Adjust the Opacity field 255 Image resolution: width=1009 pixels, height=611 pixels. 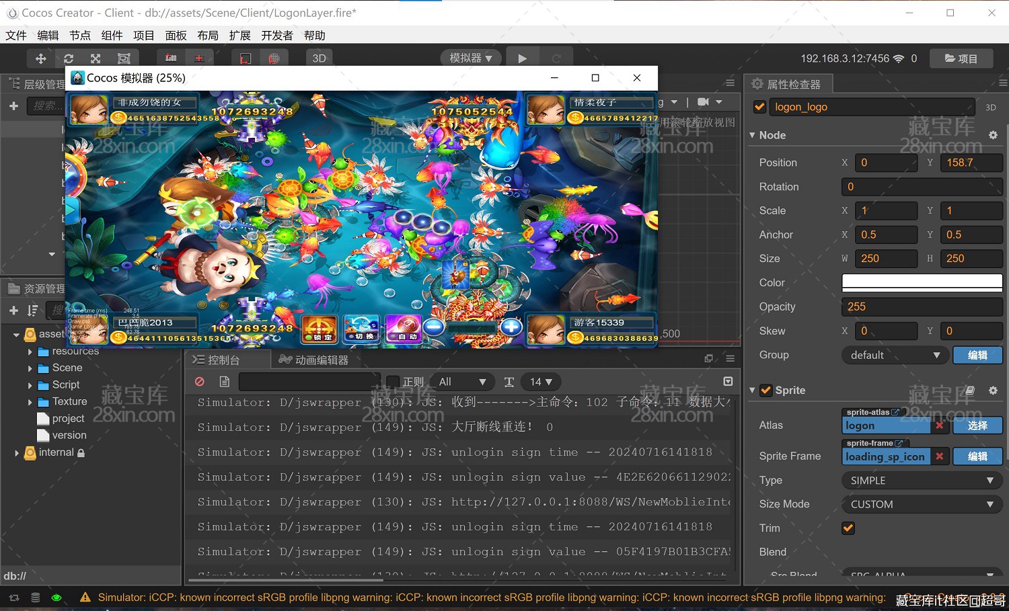[922, 307]
